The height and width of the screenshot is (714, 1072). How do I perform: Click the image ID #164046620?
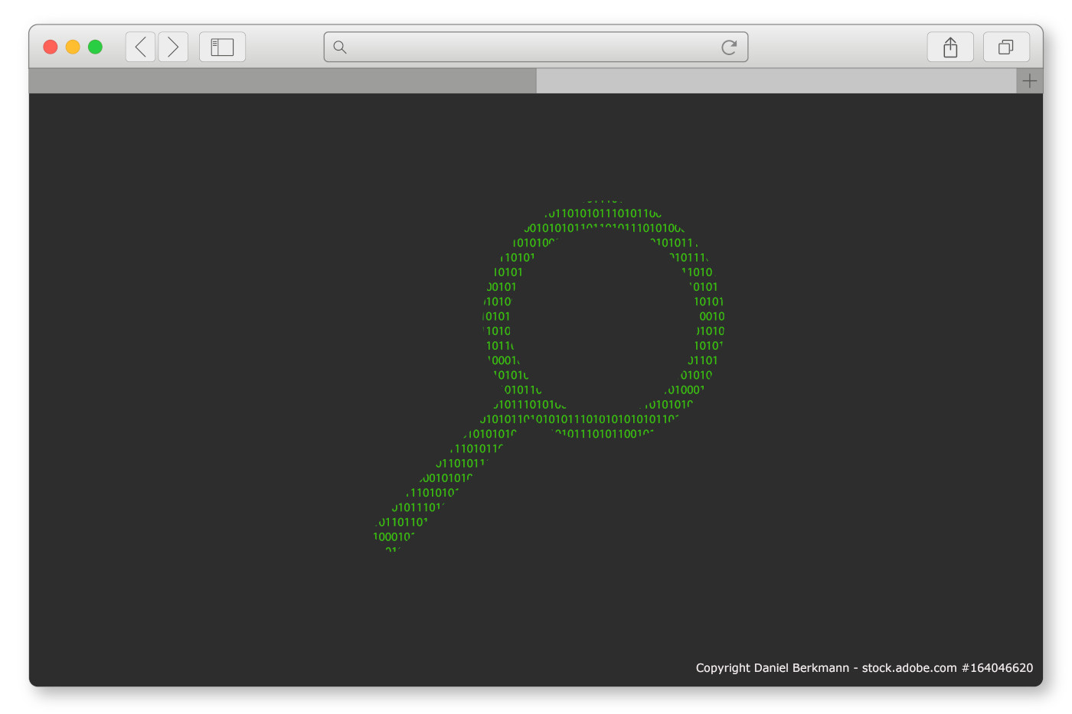point(996,668)
